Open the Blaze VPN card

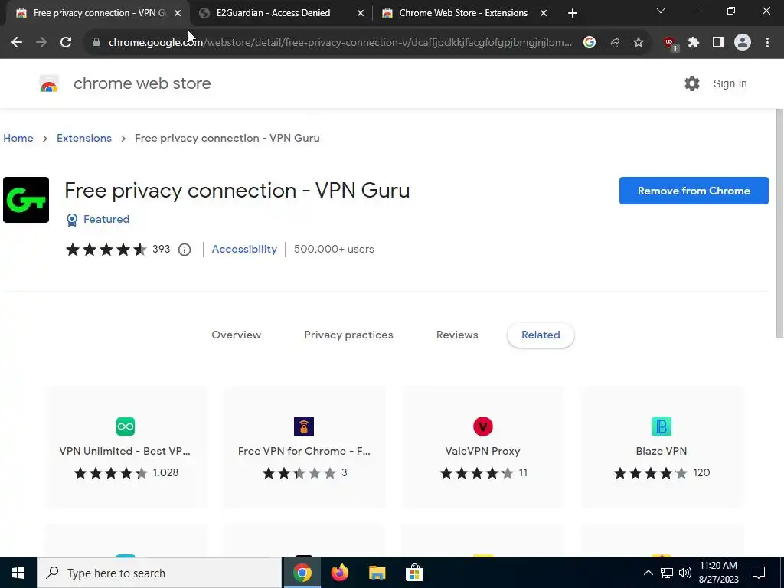tap(661, 447)
